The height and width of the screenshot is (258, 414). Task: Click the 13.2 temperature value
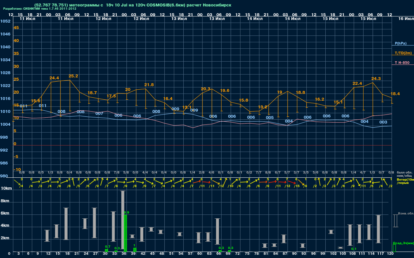coord(263,107)
